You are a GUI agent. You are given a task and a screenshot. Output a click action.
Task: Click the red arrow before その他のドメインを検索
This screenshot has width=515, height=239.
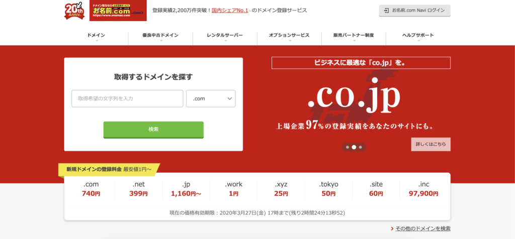392,229
